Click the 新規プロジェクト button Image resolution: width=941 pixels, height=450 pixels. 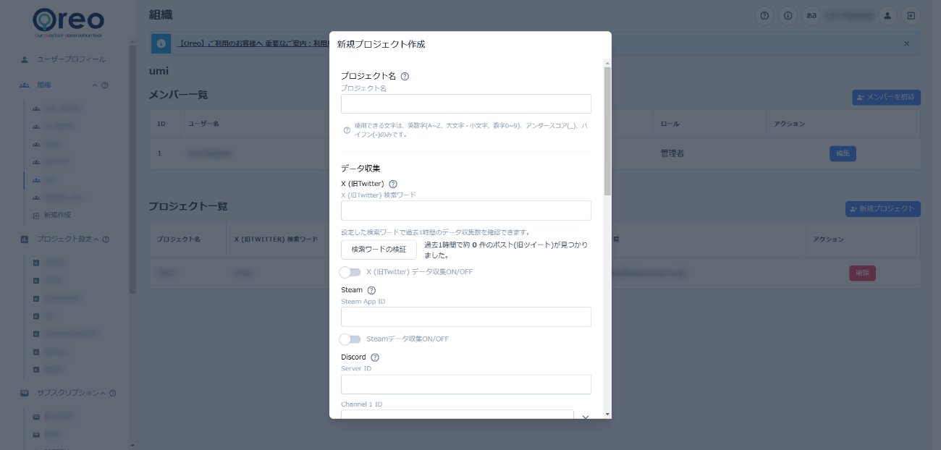tap(883, 209)
